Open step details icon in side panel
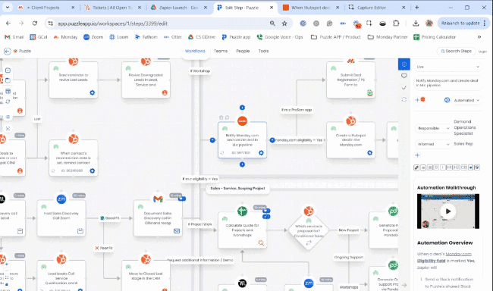The width and height of the screenshot is (493, 291). point(404,64)
